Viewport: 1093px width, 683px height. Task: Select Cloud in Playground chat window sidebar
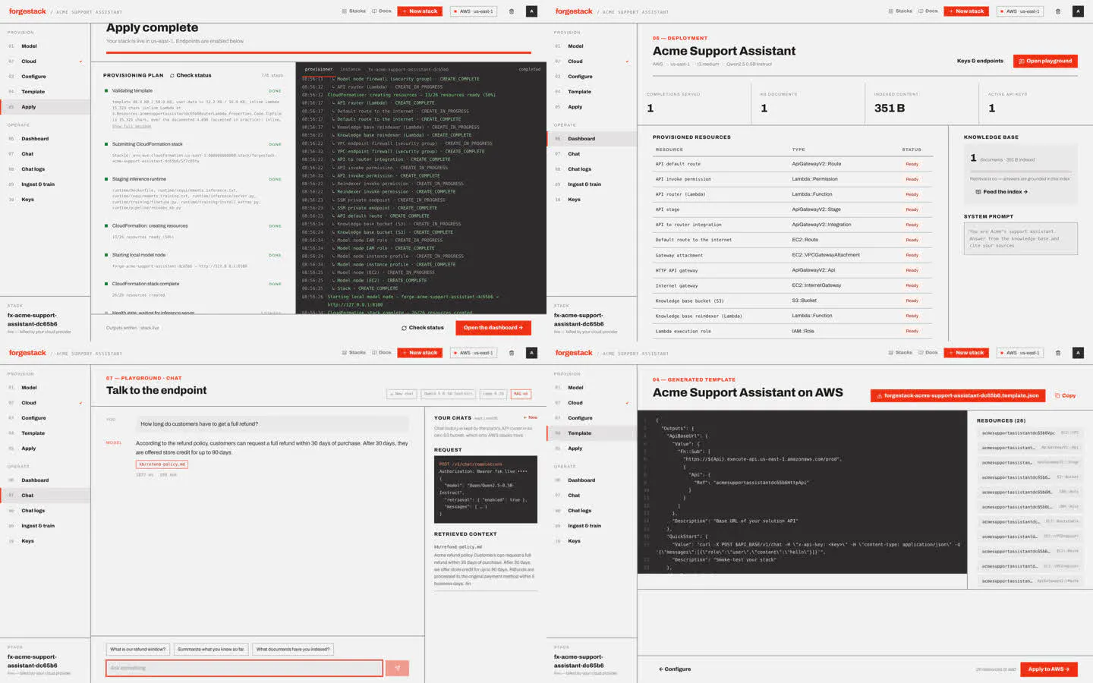pyautogui.click(x=46, y=403)
